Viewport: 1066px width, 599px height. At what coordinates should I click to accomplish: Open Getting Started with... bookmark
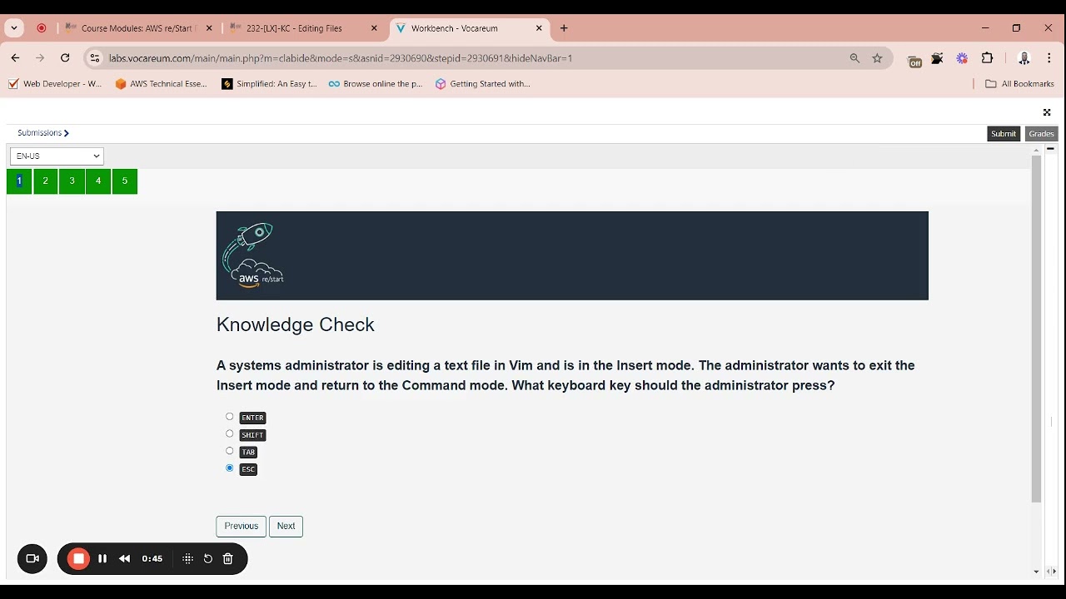(483, 84)
